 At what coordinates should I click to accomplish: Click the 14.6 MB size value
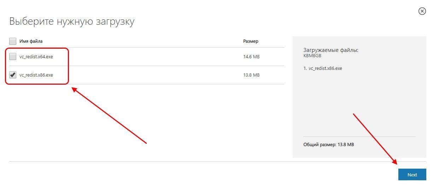pyautogui.click(x=251, y=56)
